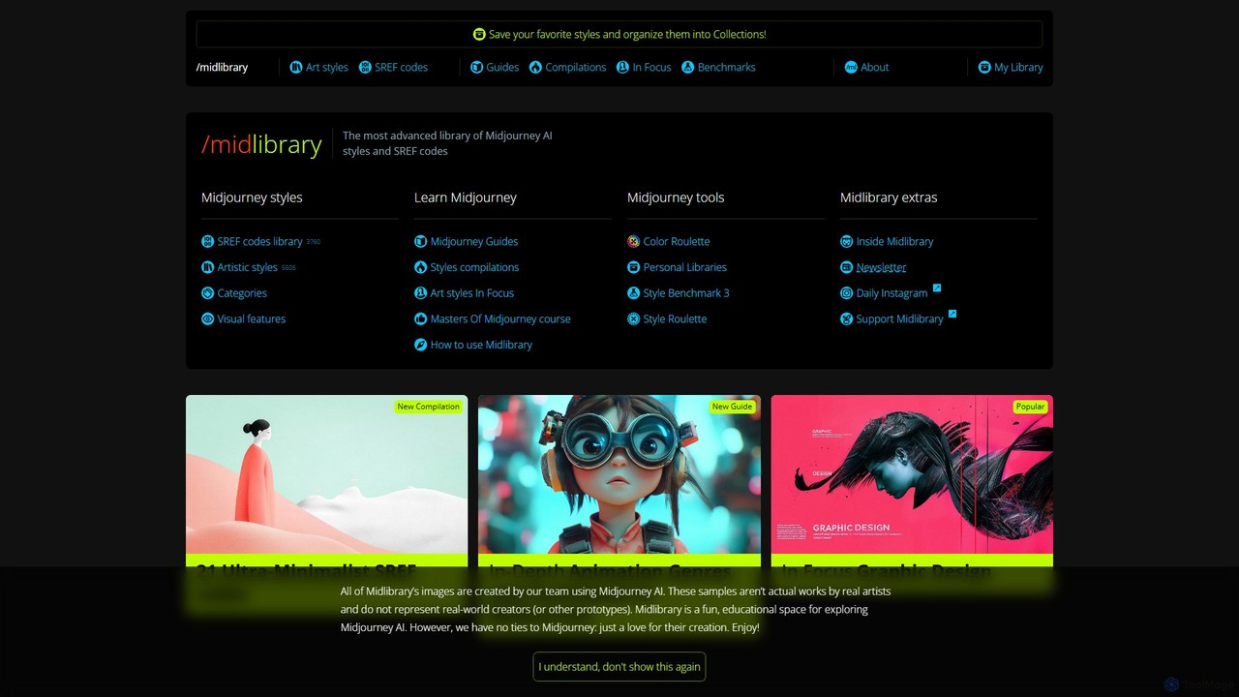1239x697 pixels.
Task: Open the Daily Instagram link
Action: (892, 293)
